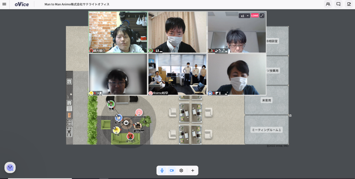Open the chat panel icon
The width and height of the screenshot is (355, 179).
338,4
